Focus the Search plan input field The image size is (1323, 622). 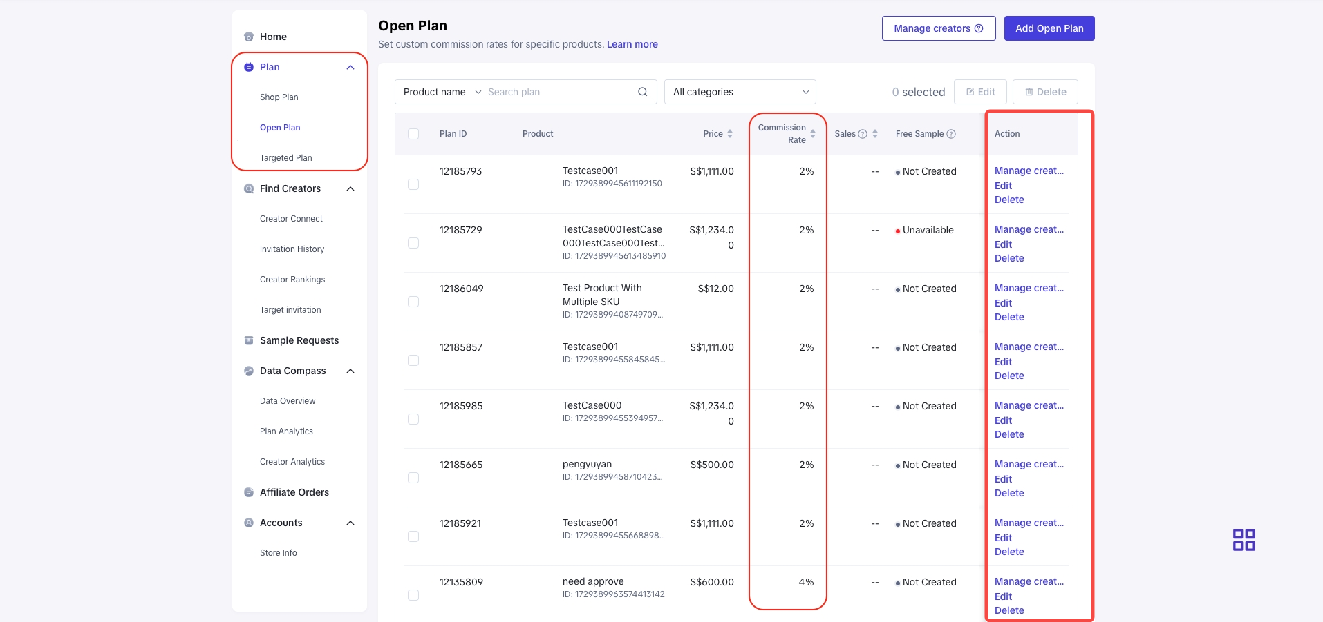pyautogui.click(x=559, y=92)
